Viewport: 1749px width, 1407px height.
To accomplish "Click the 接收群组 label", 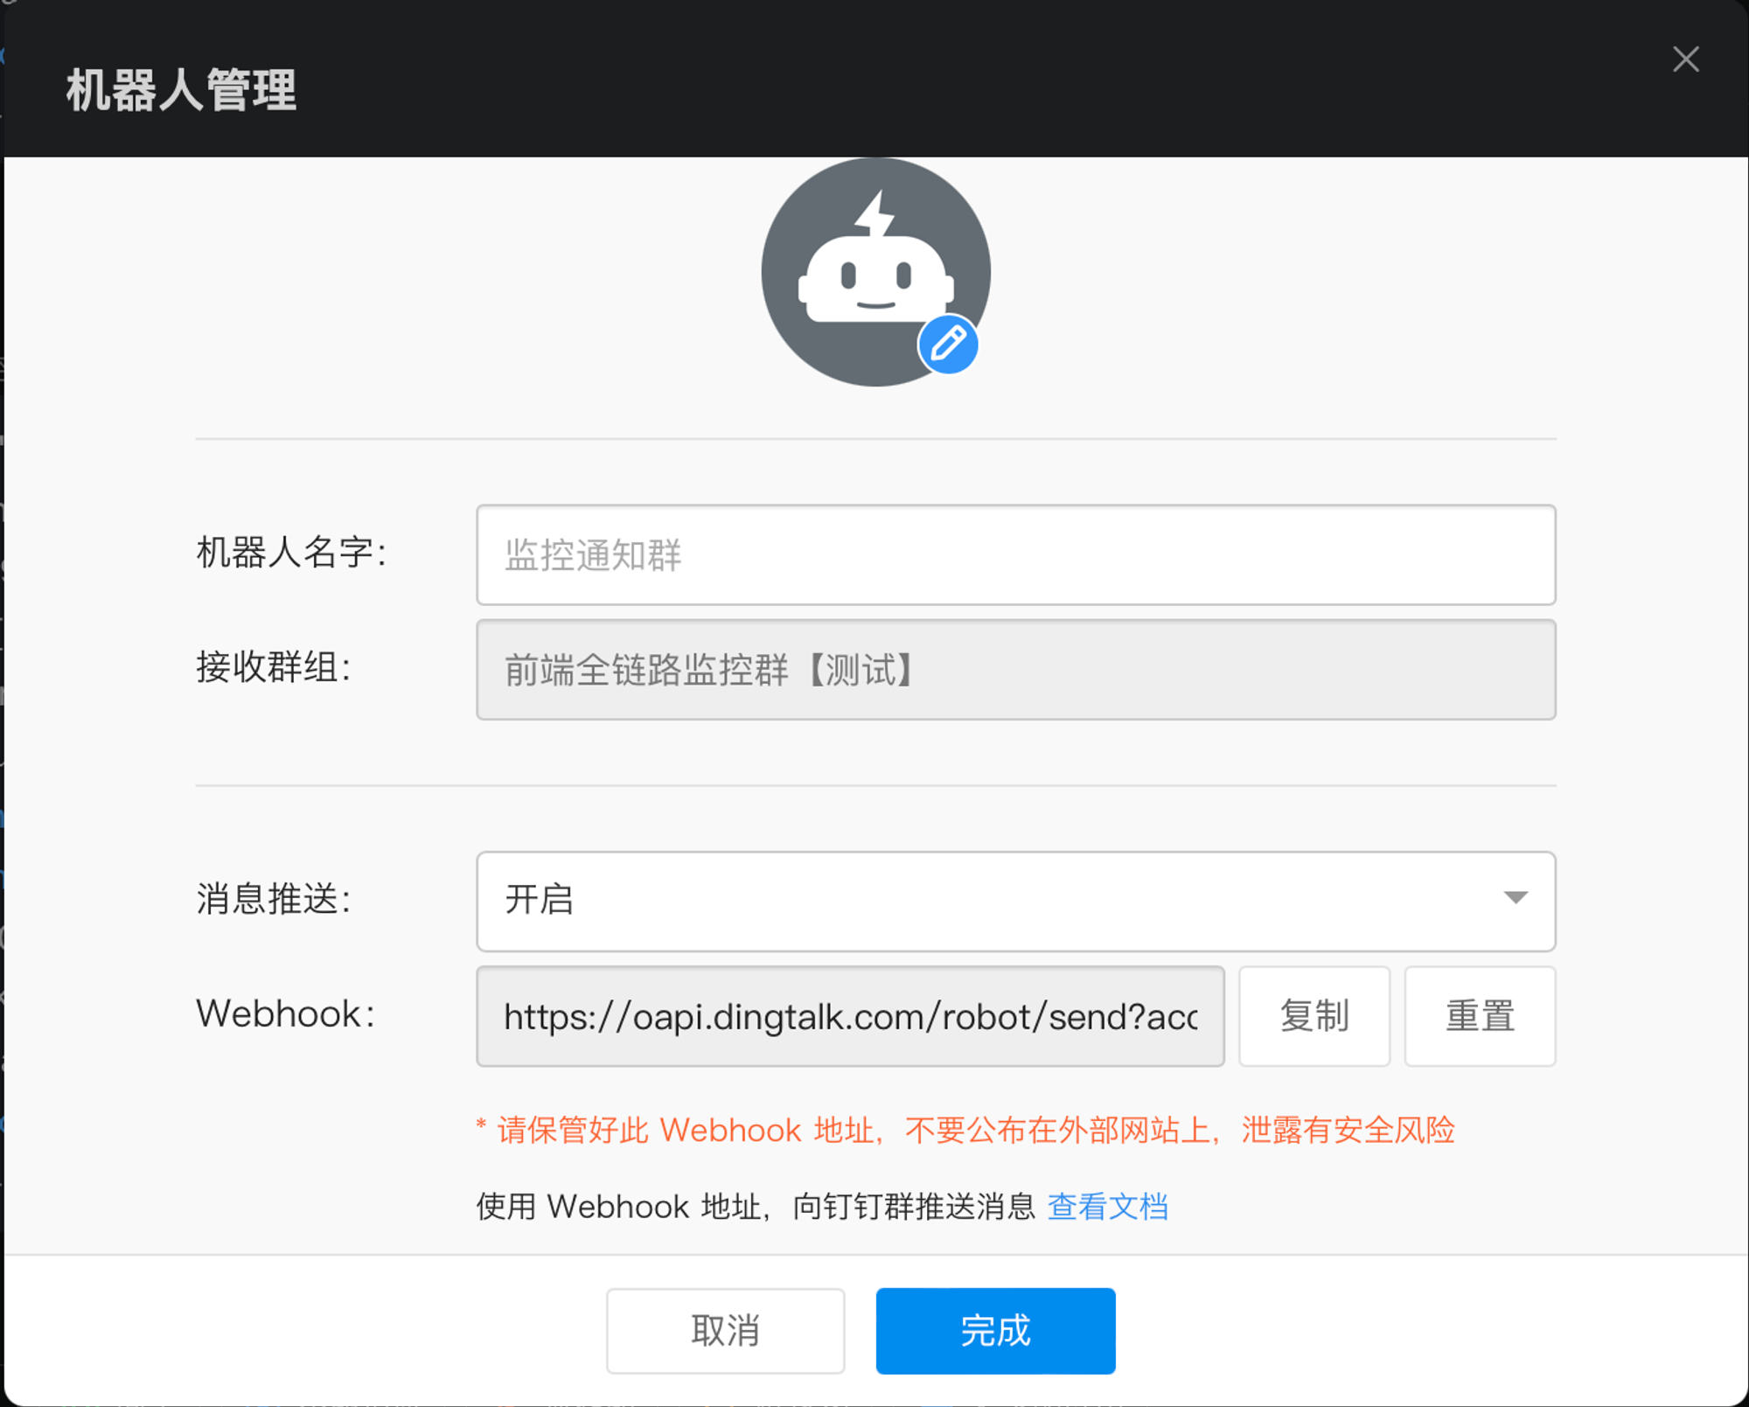I will point(274,668).
